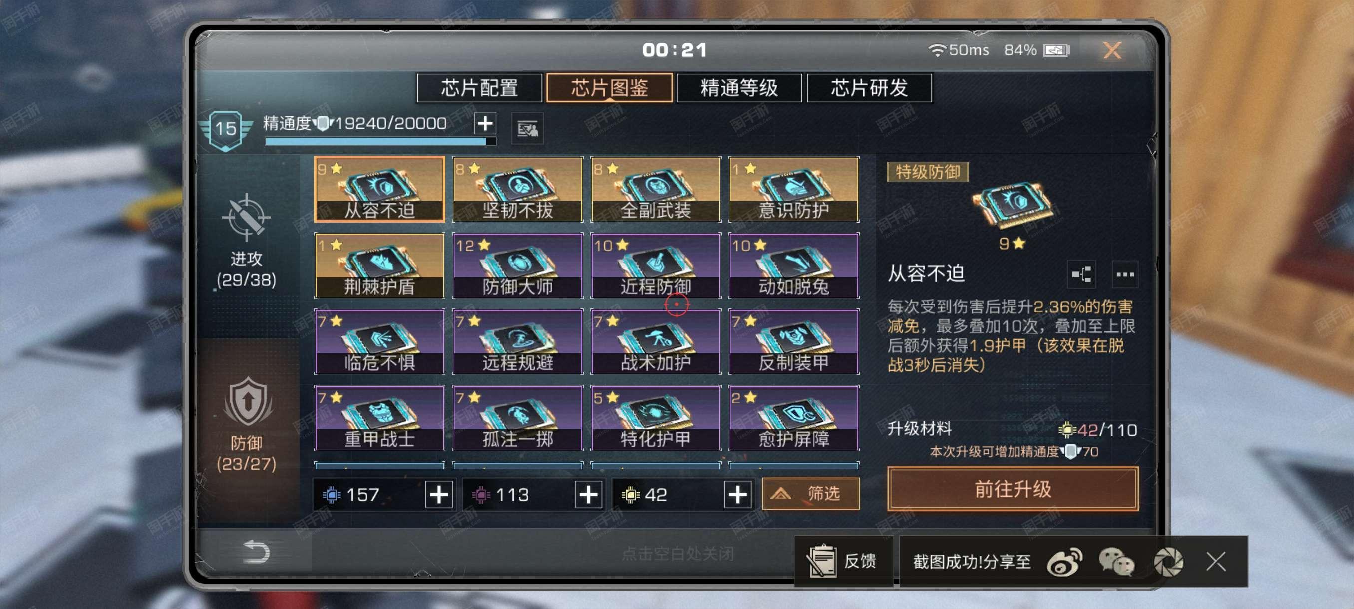Add more blue chip material 157
Viewport: 1354px width, 609px height.
coord(439,495)
